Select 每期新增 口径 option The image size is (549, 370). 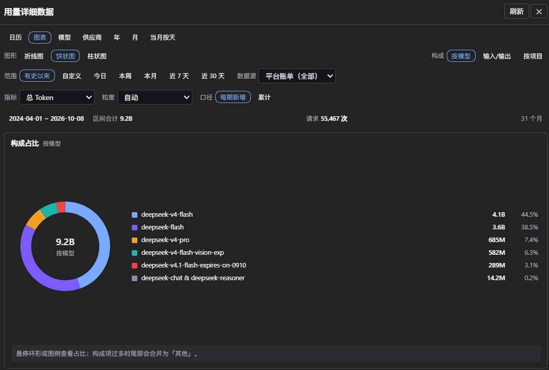(233, 97)
